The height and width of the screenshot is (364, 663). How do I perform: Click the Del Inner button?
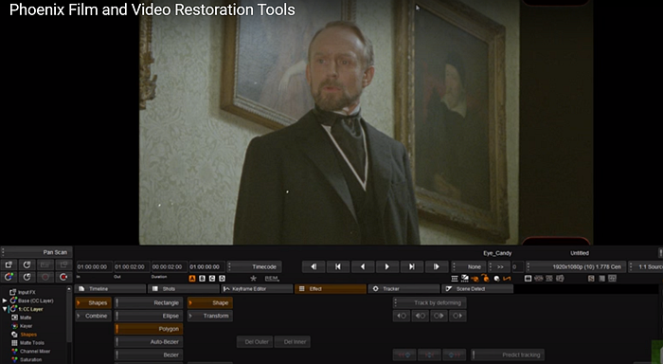click(293, 341)
